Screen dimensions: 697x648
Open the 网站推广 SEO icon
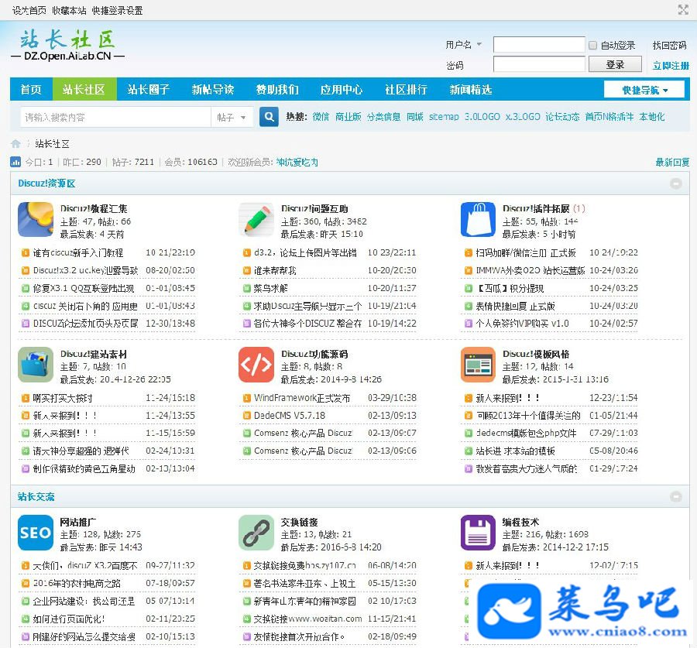36,533
